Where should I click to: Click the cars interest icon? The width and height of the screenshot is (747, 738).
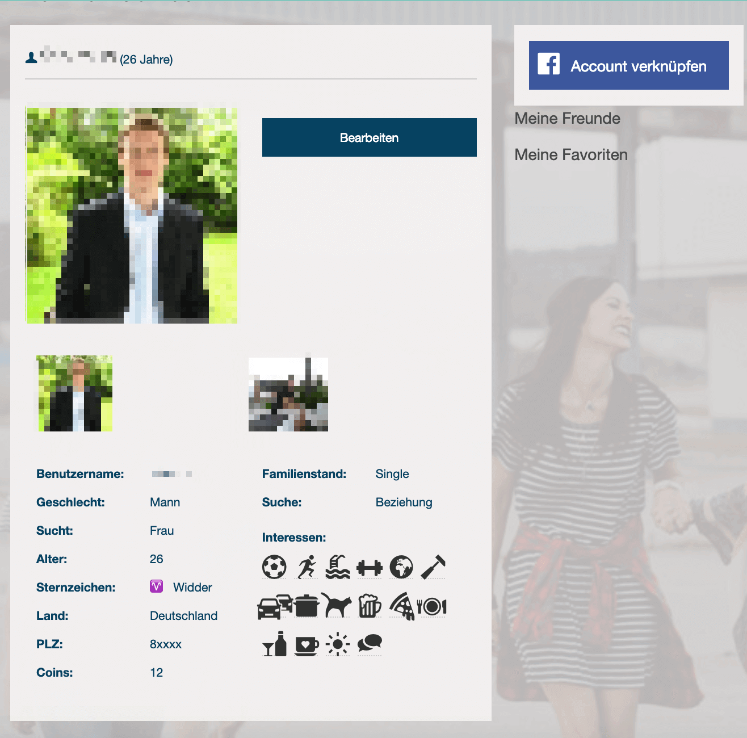coord(275,606)
